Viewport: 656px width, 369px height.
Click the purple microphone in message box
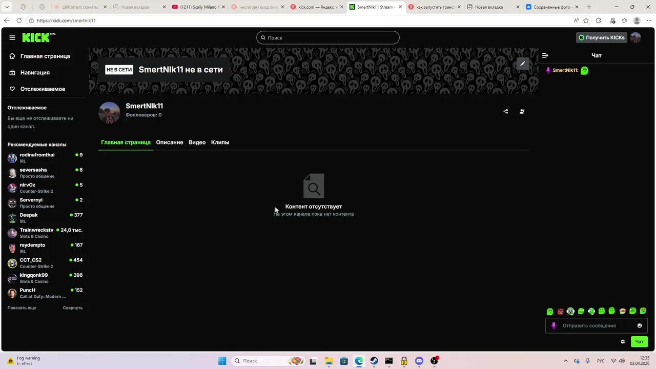click(x=553, y=325)
